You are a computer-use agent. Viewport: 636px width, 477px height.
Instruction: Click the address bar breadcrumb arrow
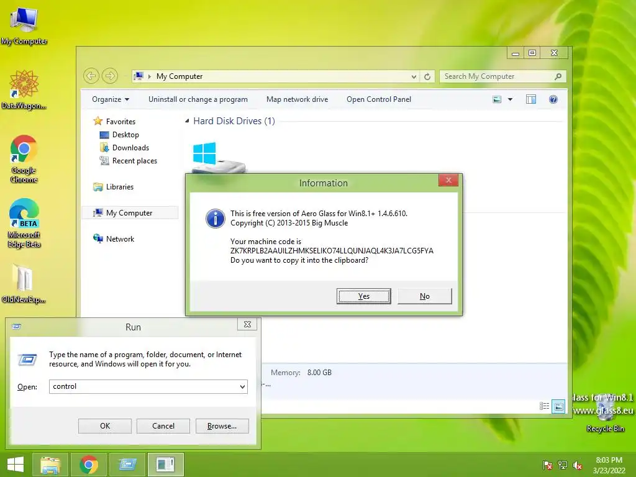tap(150, 76)
